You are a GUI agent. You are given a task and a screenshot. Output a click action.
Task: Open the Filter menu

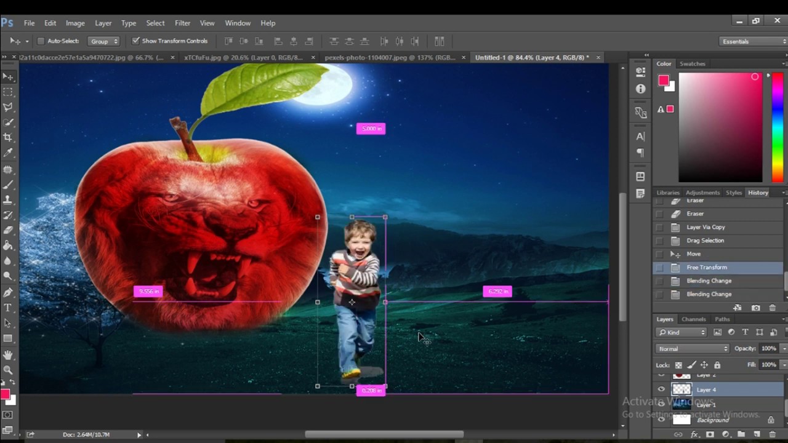[x=182, y=23]
